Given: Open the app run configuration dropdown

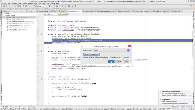Looking at the screenshot, I should tap(40, 6).
